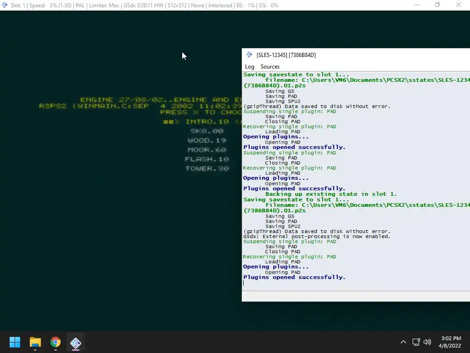Open File Explorer from taskbar

click(x=35, y=342)
